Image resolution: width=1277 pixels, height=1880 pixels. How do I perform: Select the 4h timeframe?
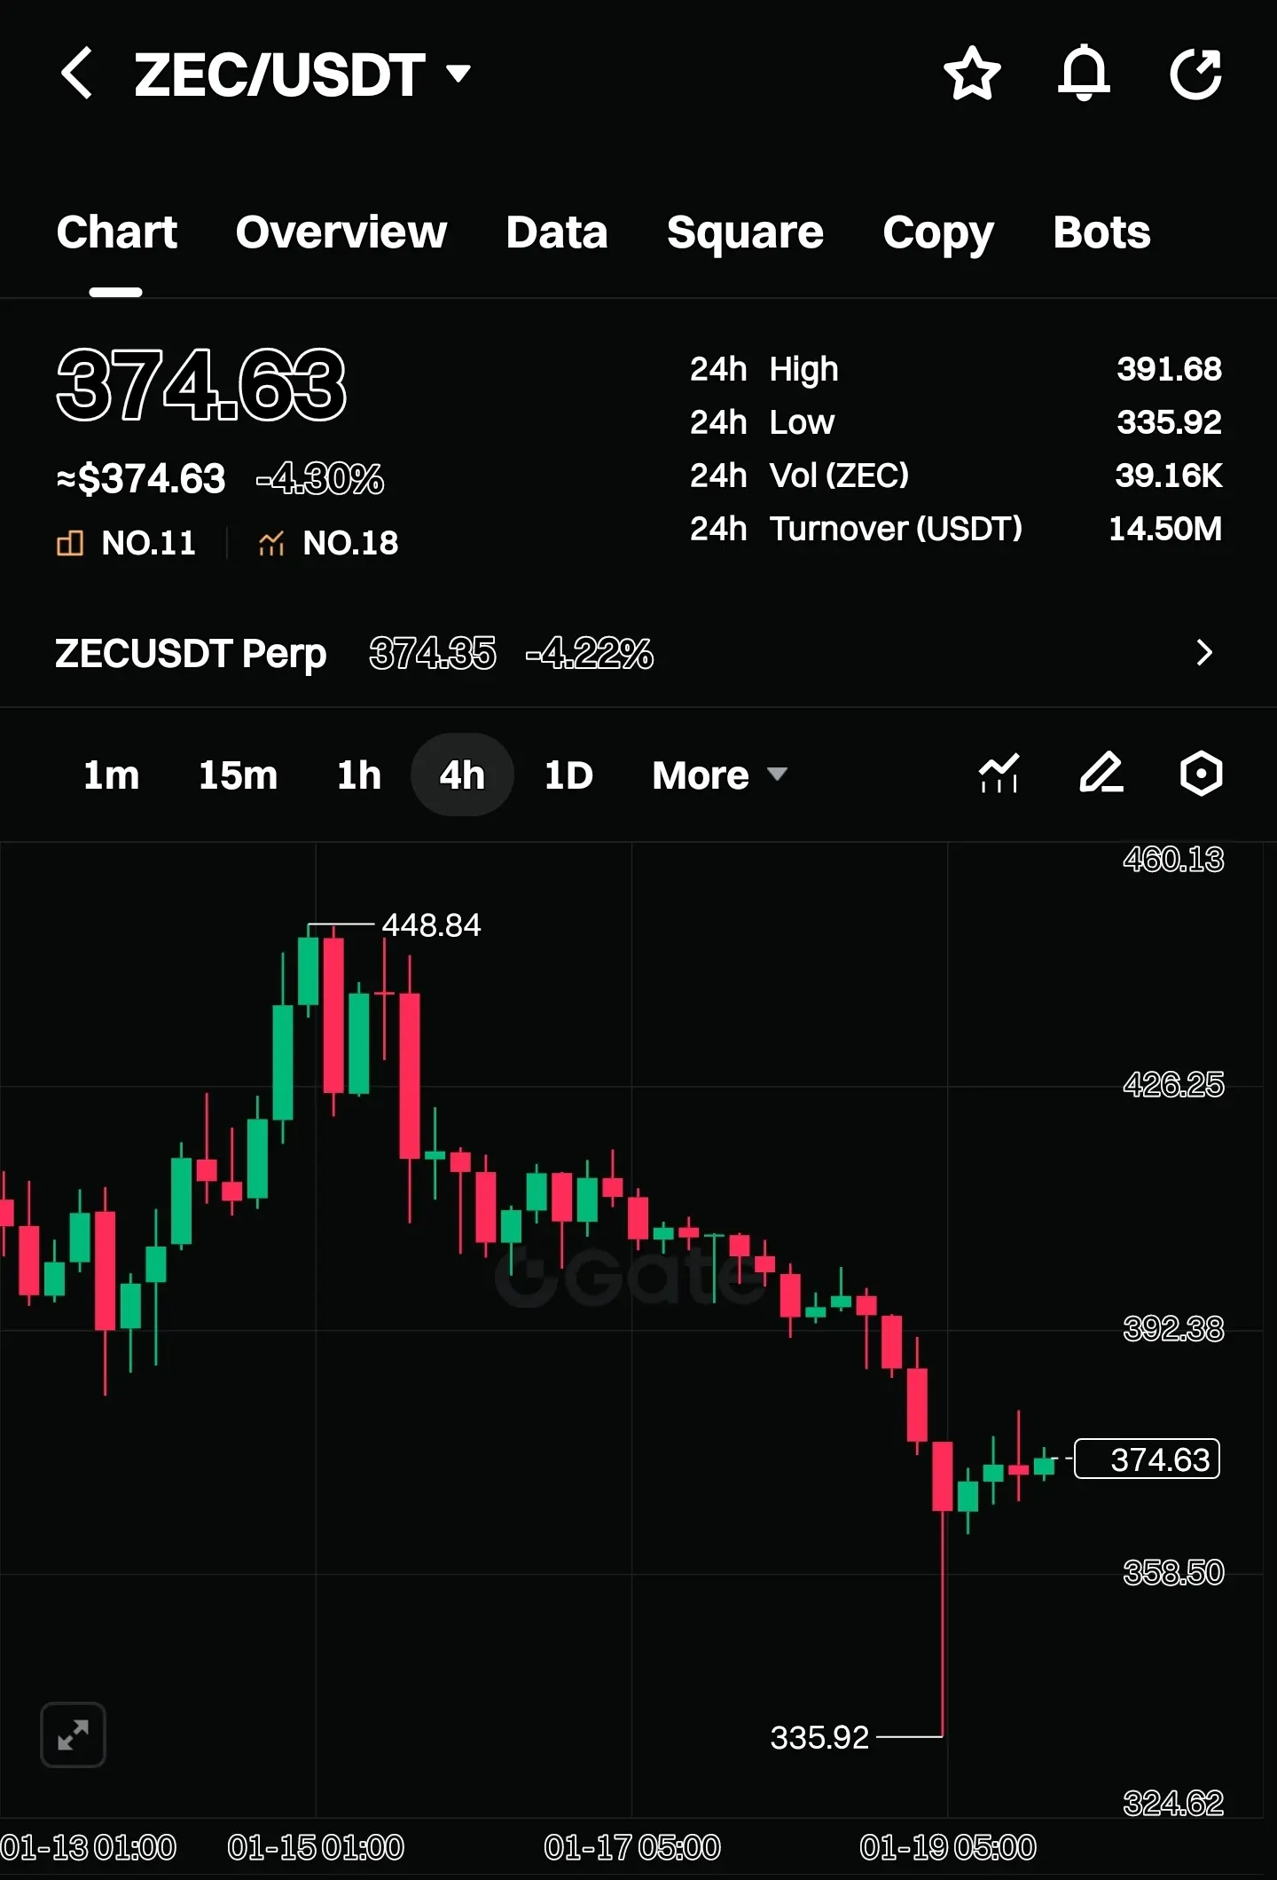pos(462,775)
